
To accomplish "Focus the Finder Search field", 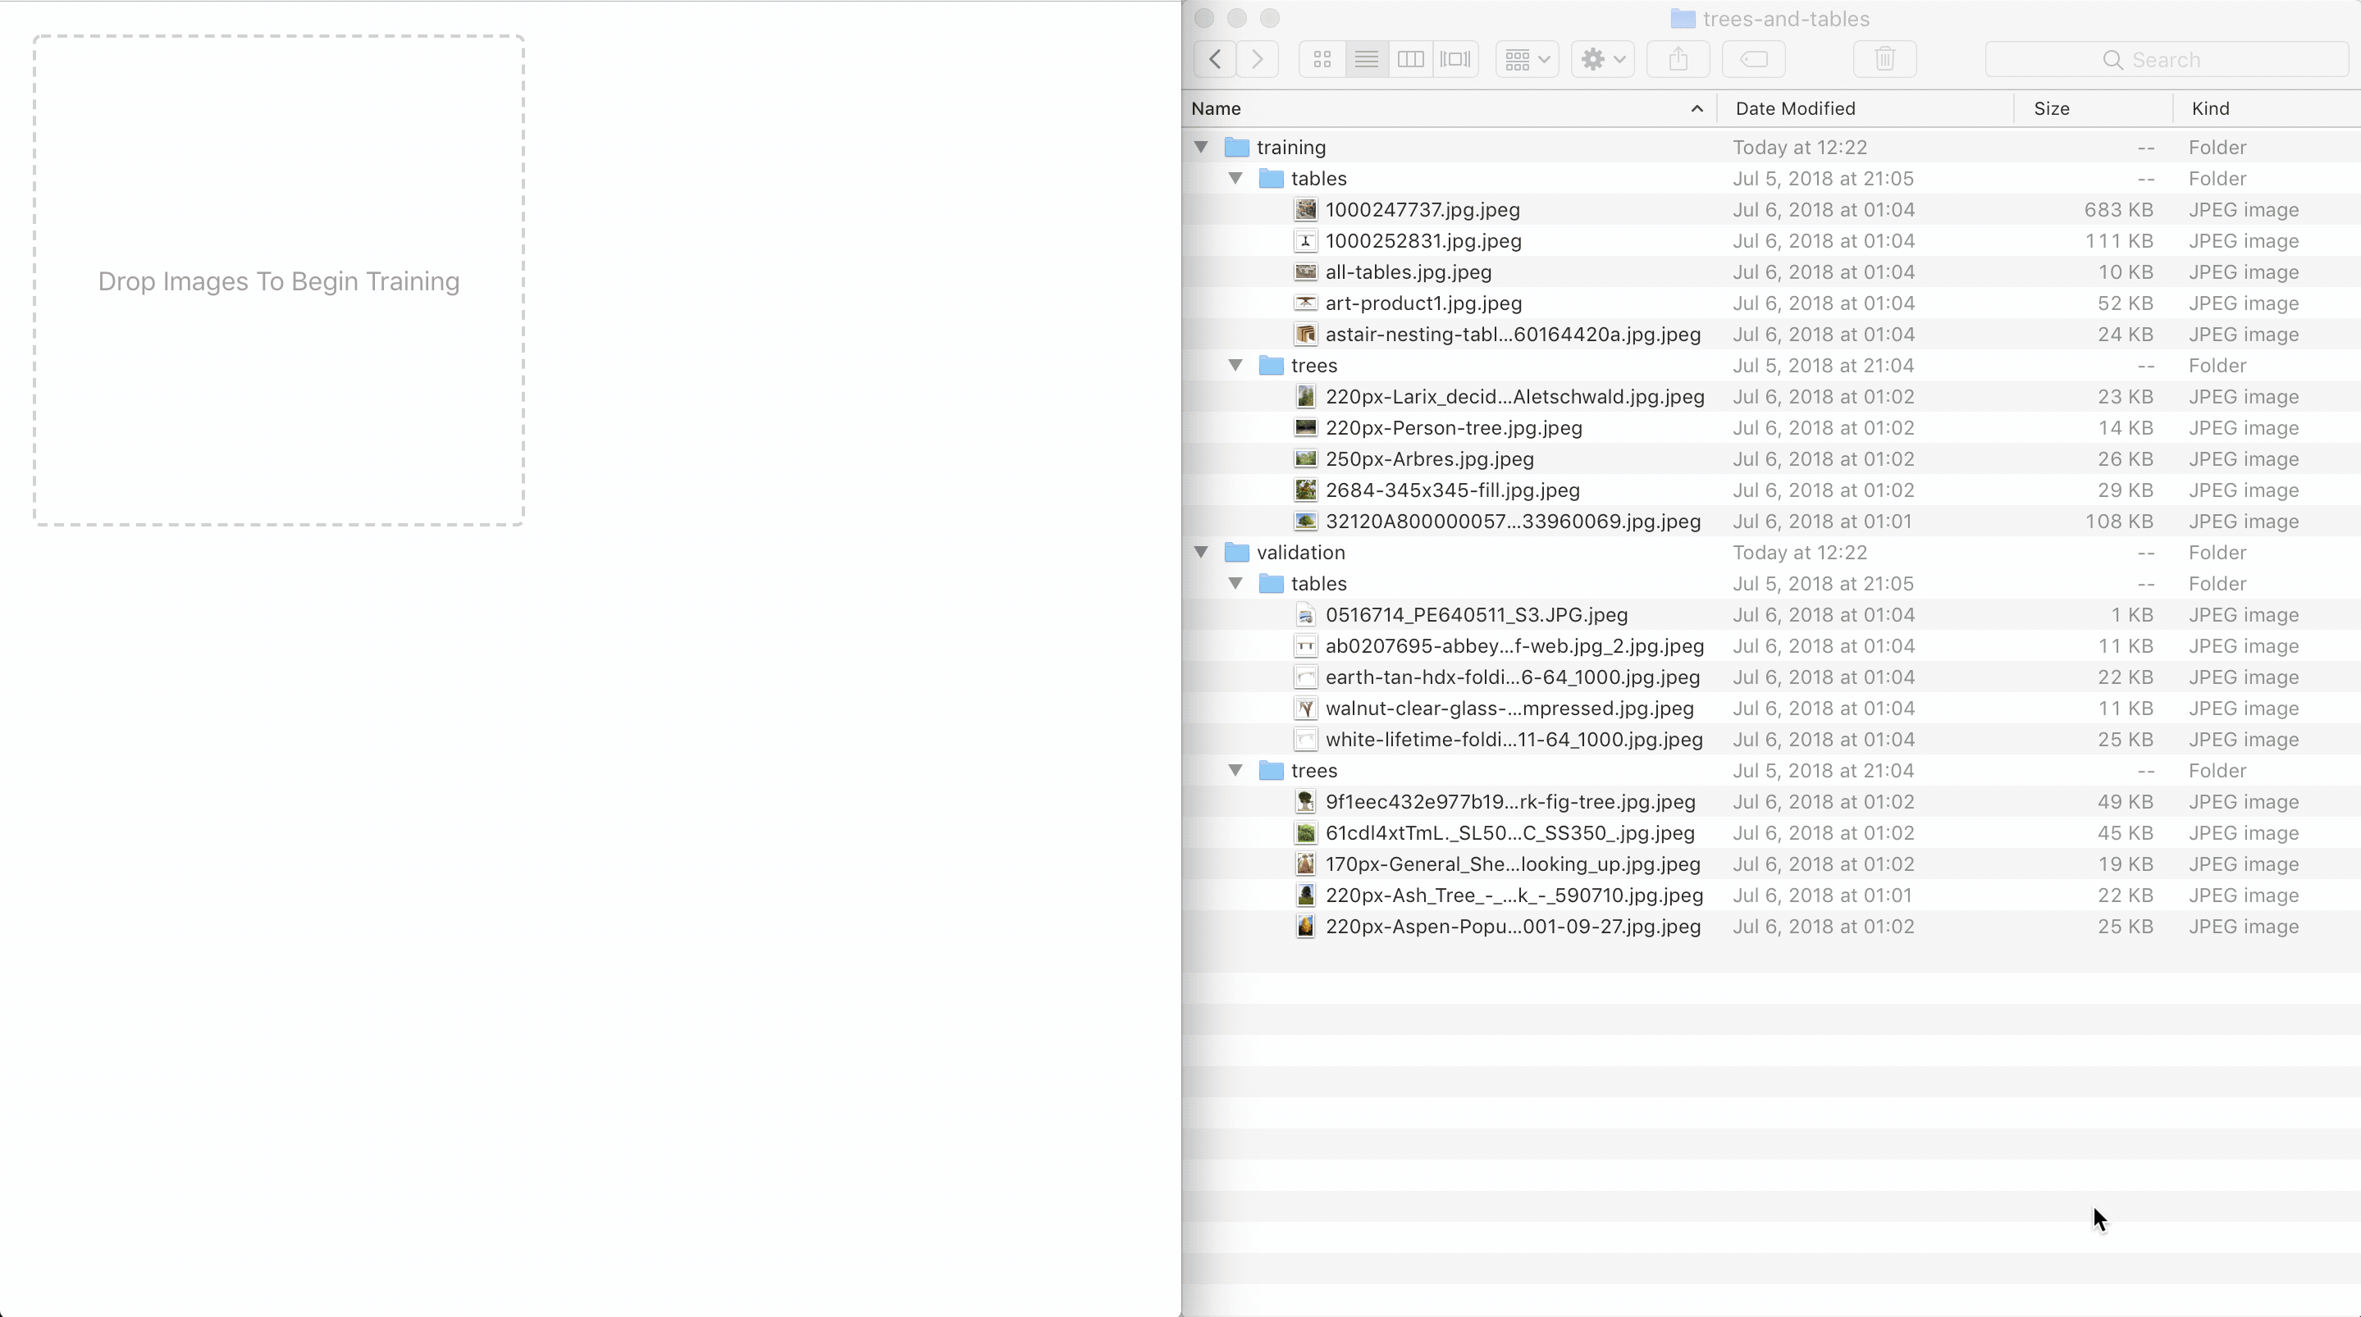I will point(2167,60).
